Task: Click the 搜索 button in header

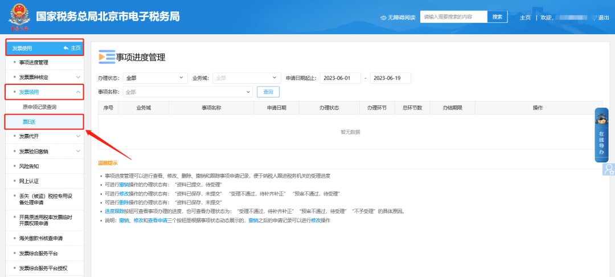Action: pyautogui.click(x=497, y=17)
